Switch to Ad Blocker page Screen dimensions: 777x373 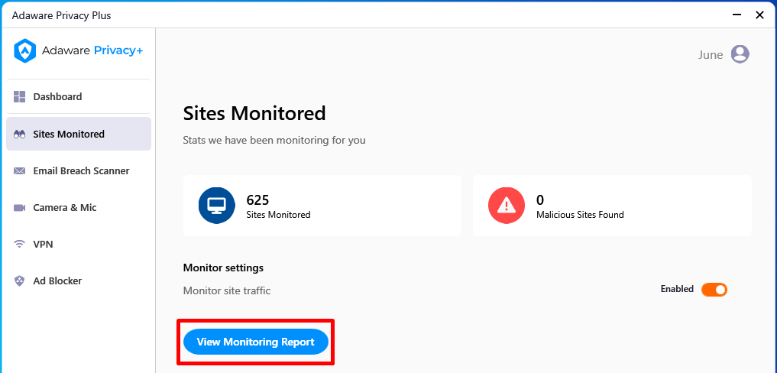point(79,281)
